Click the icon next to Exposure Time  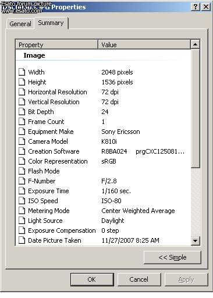(22, 191)
